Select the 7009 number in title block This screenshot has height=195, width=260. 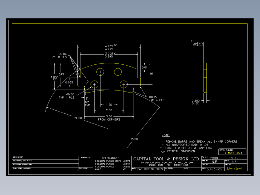pyautogui.click(x=214, y=158)
